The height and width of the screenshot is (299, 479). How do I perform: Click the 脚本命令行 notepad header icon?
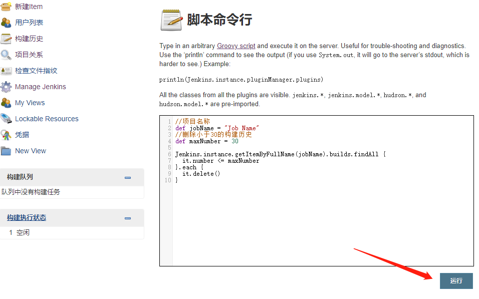[x=171, y=20]
